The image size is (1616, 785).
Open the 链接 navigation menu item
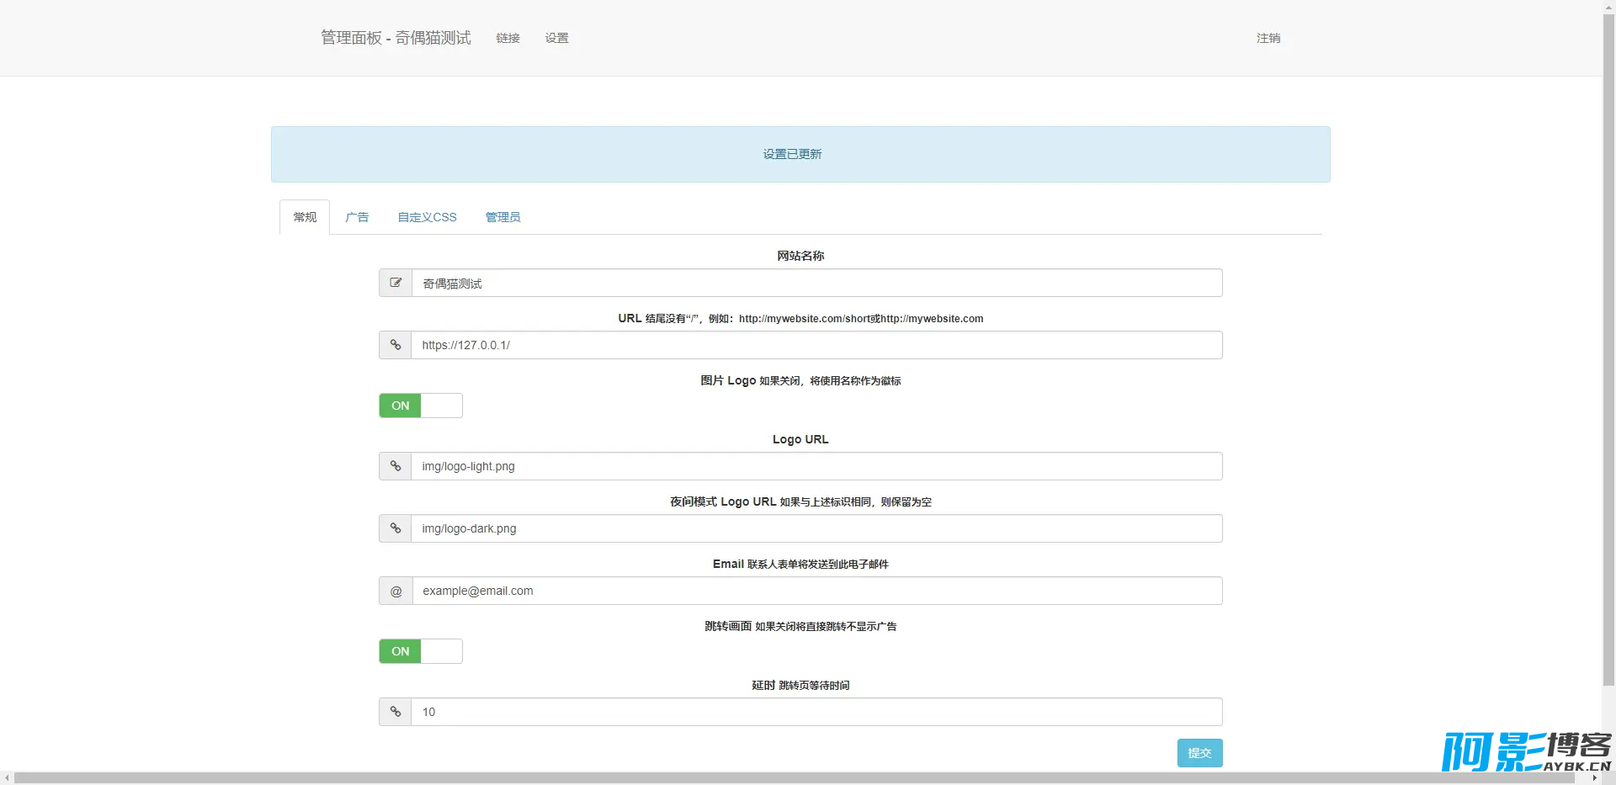tap(508, 38)
